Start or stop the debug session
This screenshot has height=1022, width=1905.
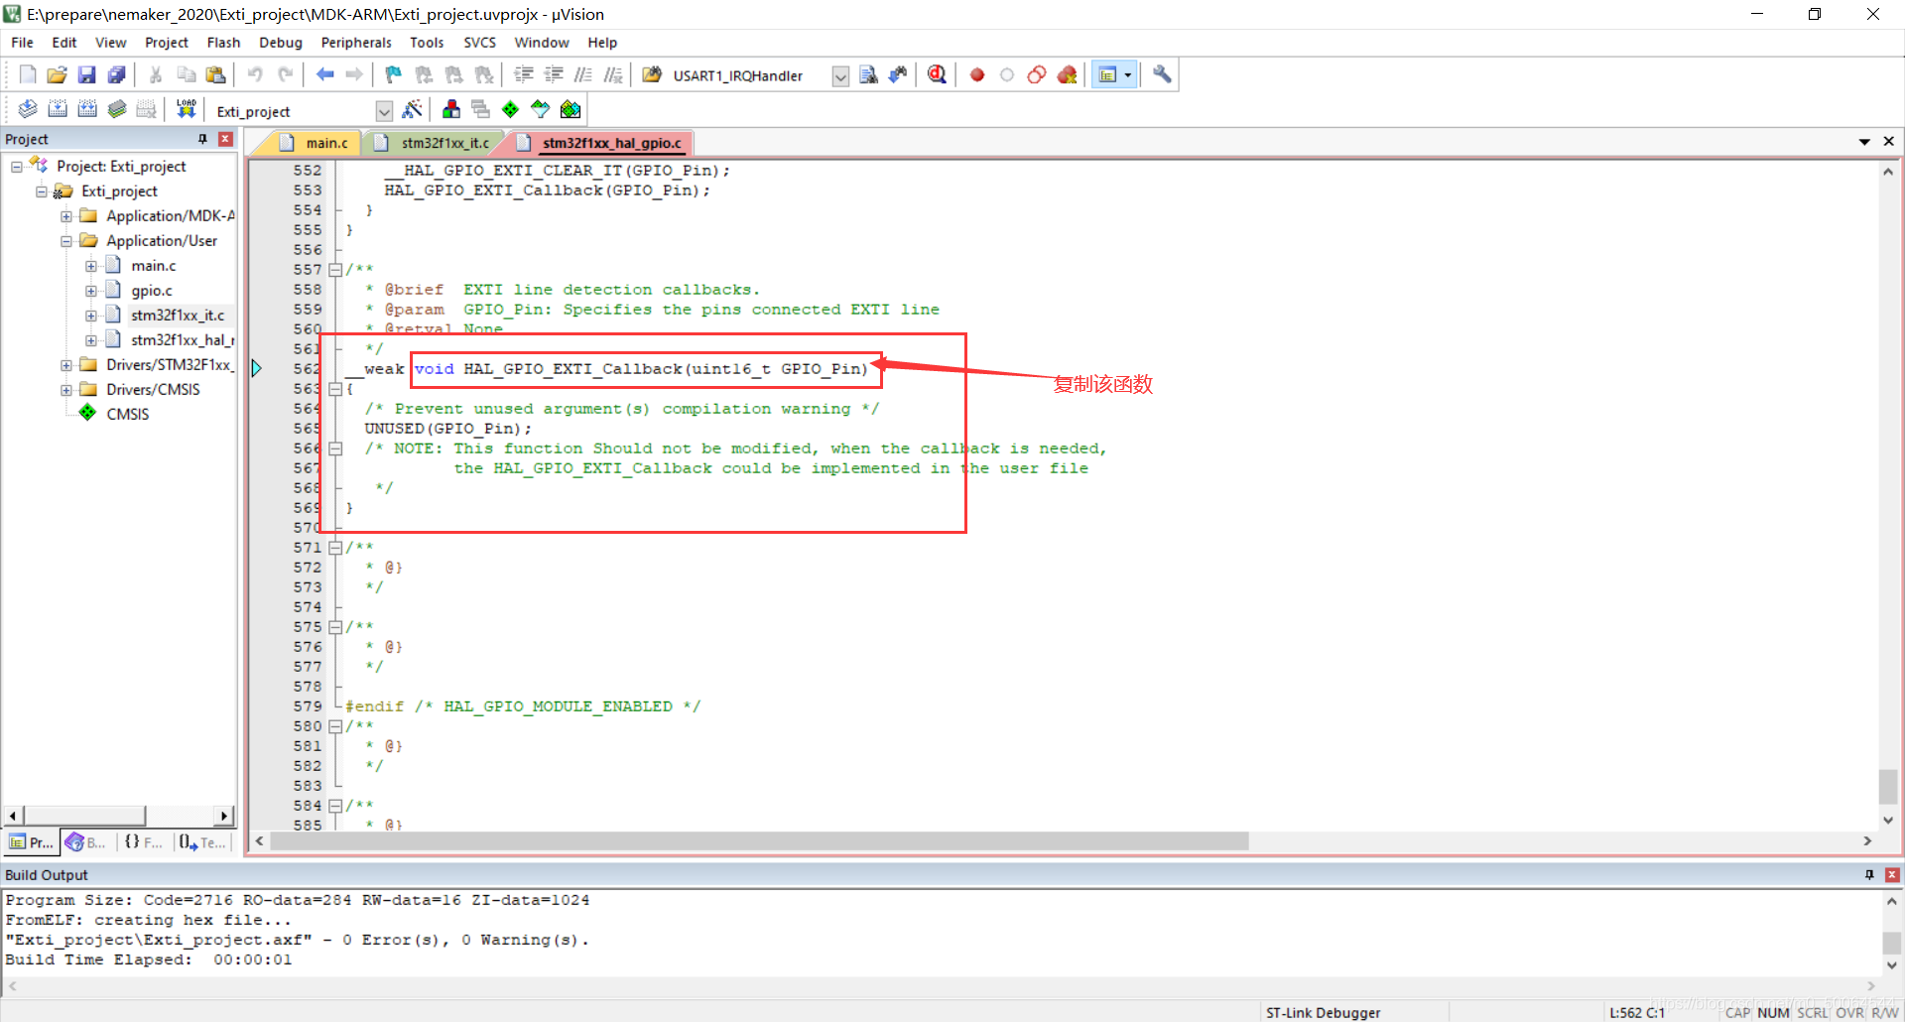(x=937, y=74)
